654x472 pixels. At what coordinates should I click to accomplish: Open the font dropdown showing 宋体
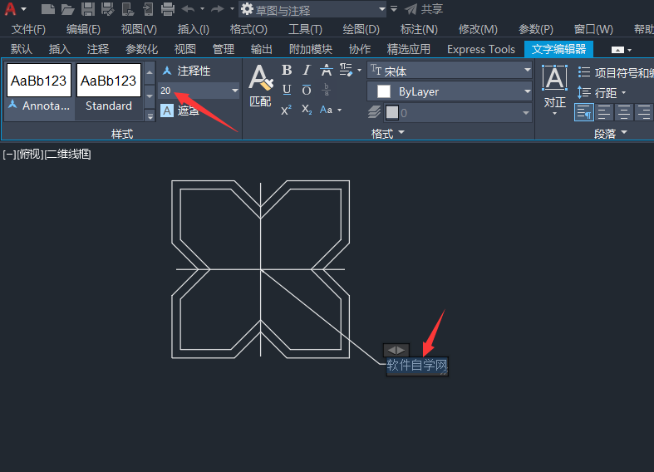(450, 71)
